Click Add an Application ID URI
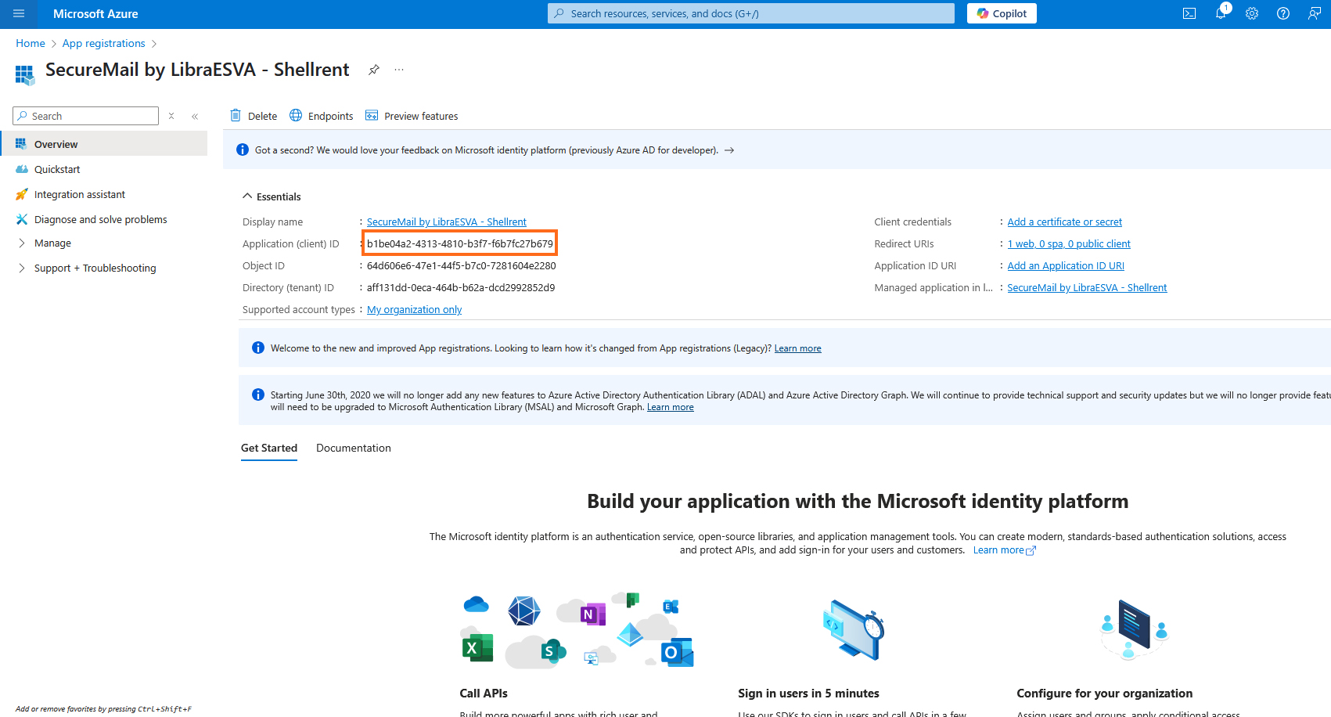The height and width of the screenshot is (717, 1331). (x=1066, y=266)
